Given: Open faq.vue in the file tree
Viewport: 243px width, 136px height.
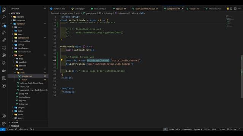Looking at the screenshot, I should pyautogui.click(x=22, y=100).
